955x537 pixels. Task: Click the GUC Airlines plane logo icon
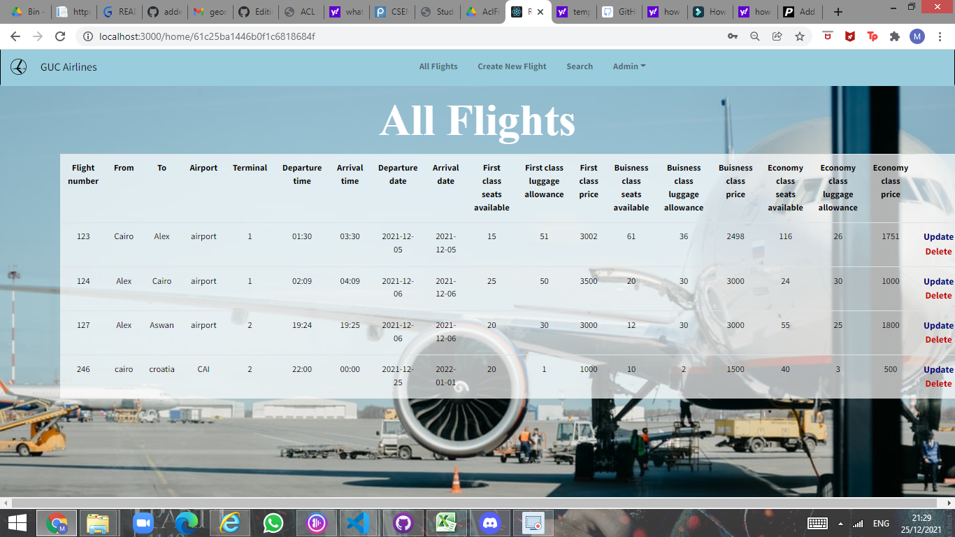19,67
